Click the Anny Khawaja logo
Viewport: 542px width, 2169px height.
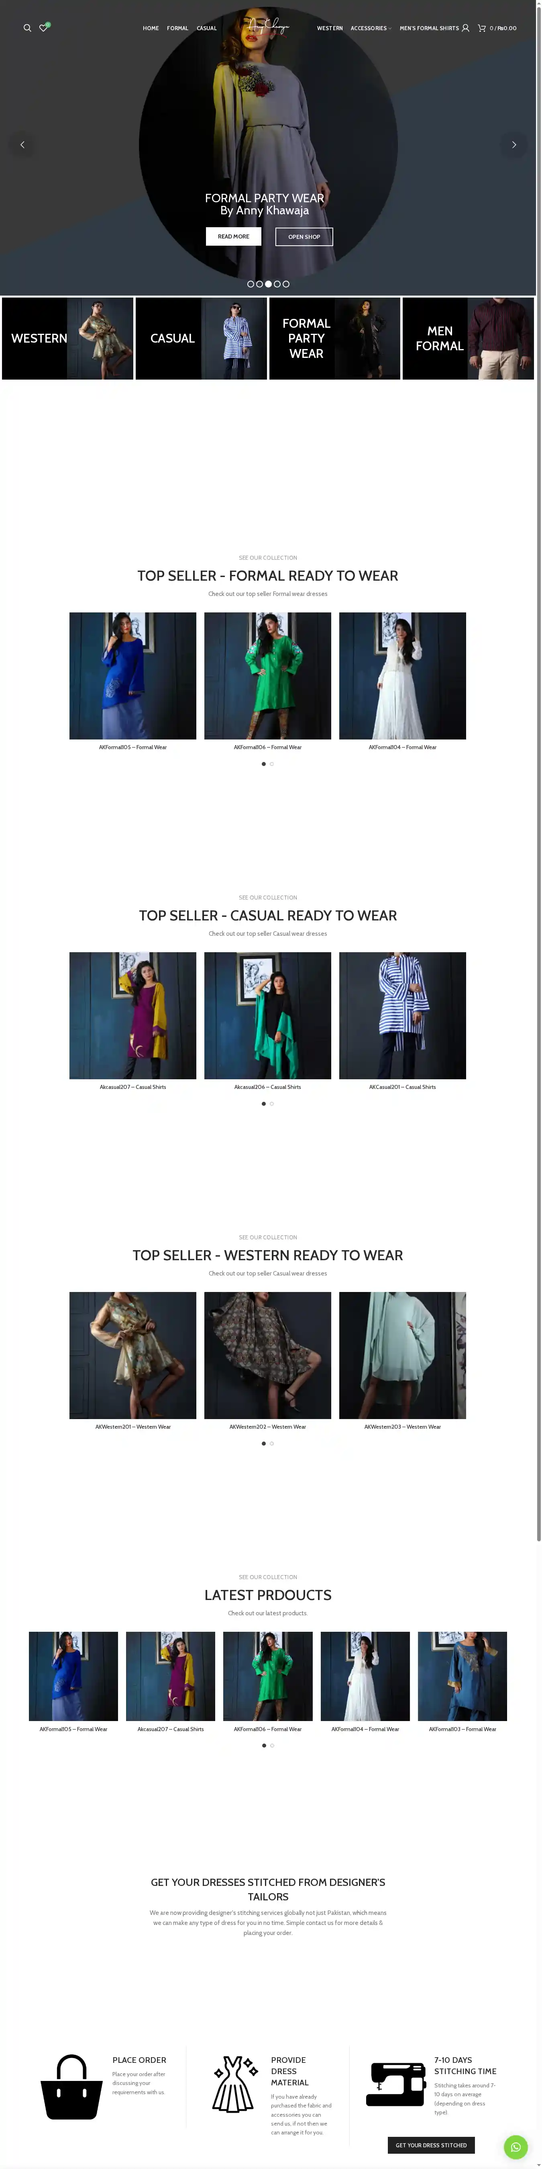(268, 27)
